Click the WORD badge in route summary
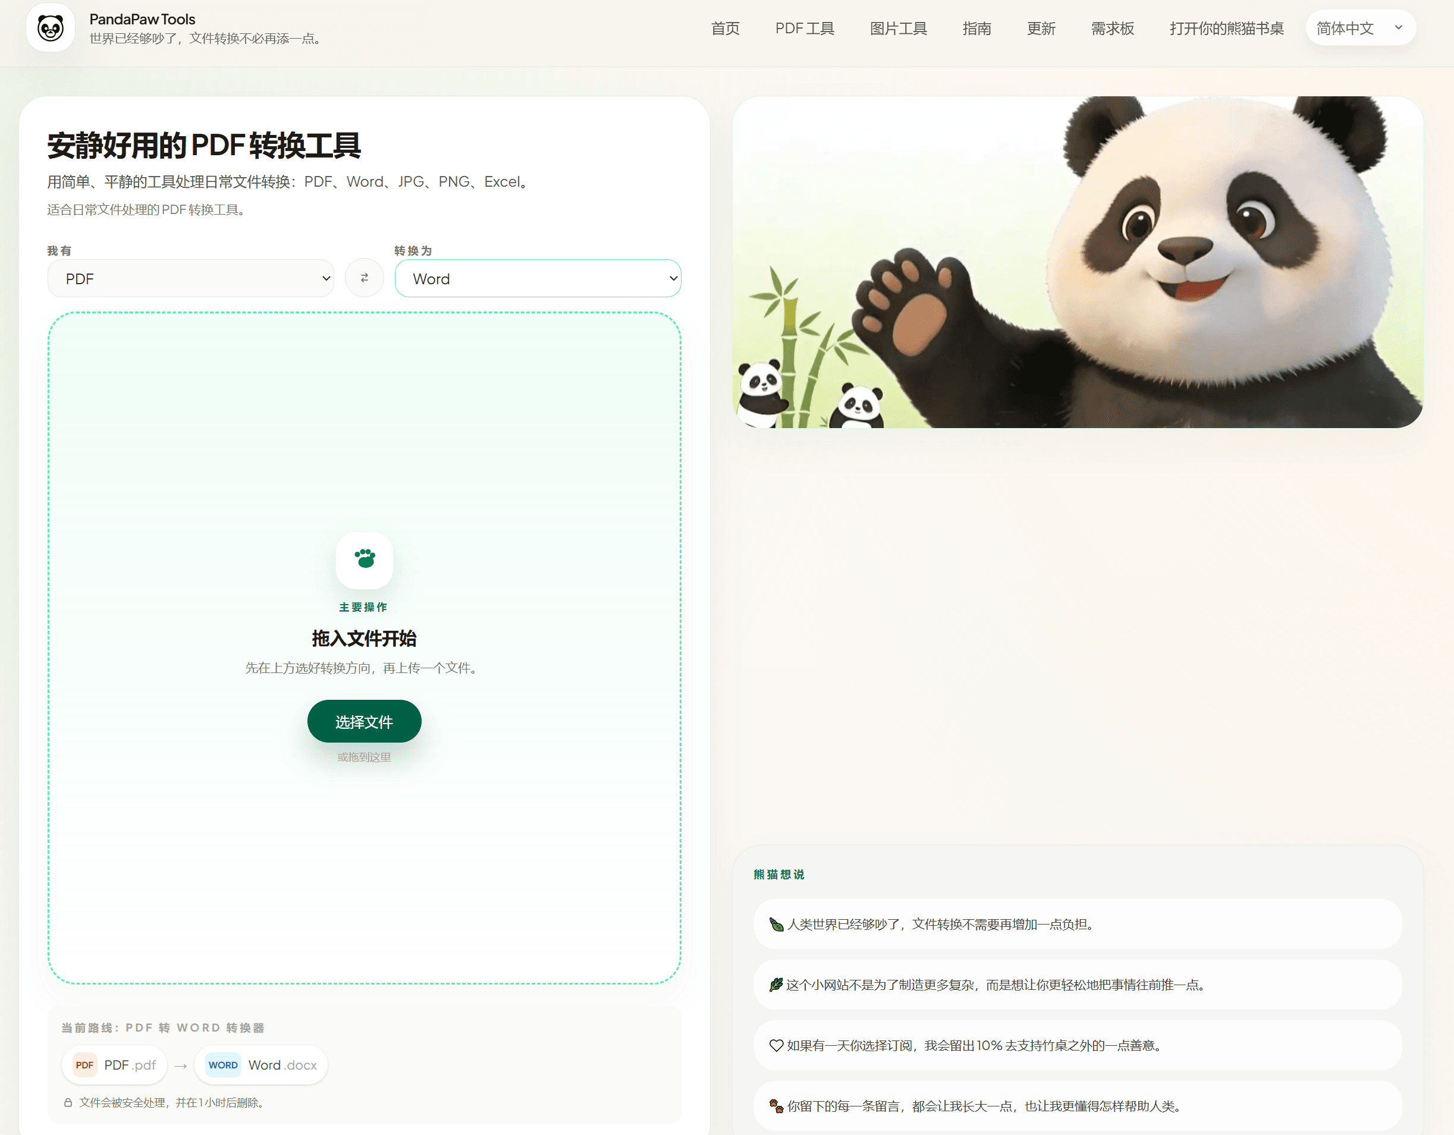This screenshot has width=1454, height=1135. [x=223, y=1065]
